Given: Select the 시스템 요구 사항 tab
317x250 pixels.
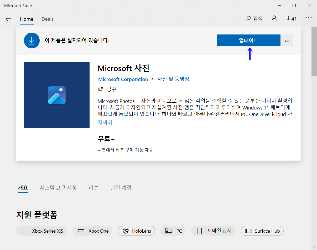Looking at the screenshot, I should click(x=58, y=188).
